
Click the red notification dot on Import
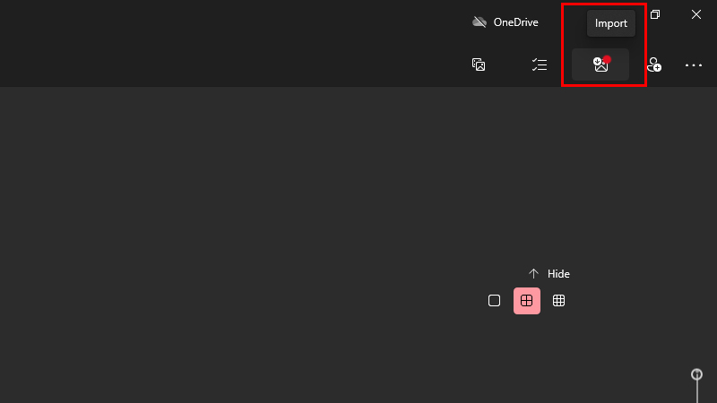(607, 59)
